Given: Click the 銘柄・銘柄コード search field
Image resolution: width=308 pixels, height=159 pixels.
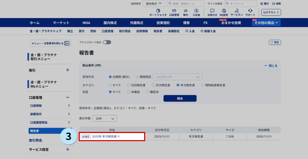Looking at the screenshot, I should [x=186, y=4].
